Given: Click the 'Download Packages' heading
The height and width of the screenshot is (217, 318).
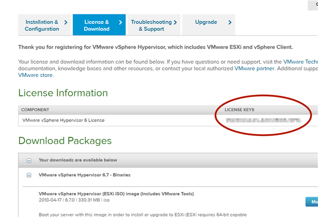Looking at the screenshot, I should click(x=65, y=141).
